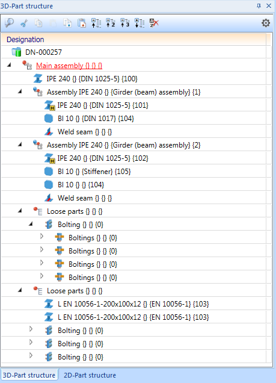This screenshot has height=383, width=276.
Task: Collapse Assembly IPE 240 Girder assembly {2}
Action: point(20,145)
